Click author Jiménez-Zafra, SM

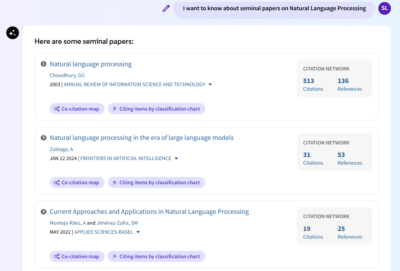click(117, 223)
